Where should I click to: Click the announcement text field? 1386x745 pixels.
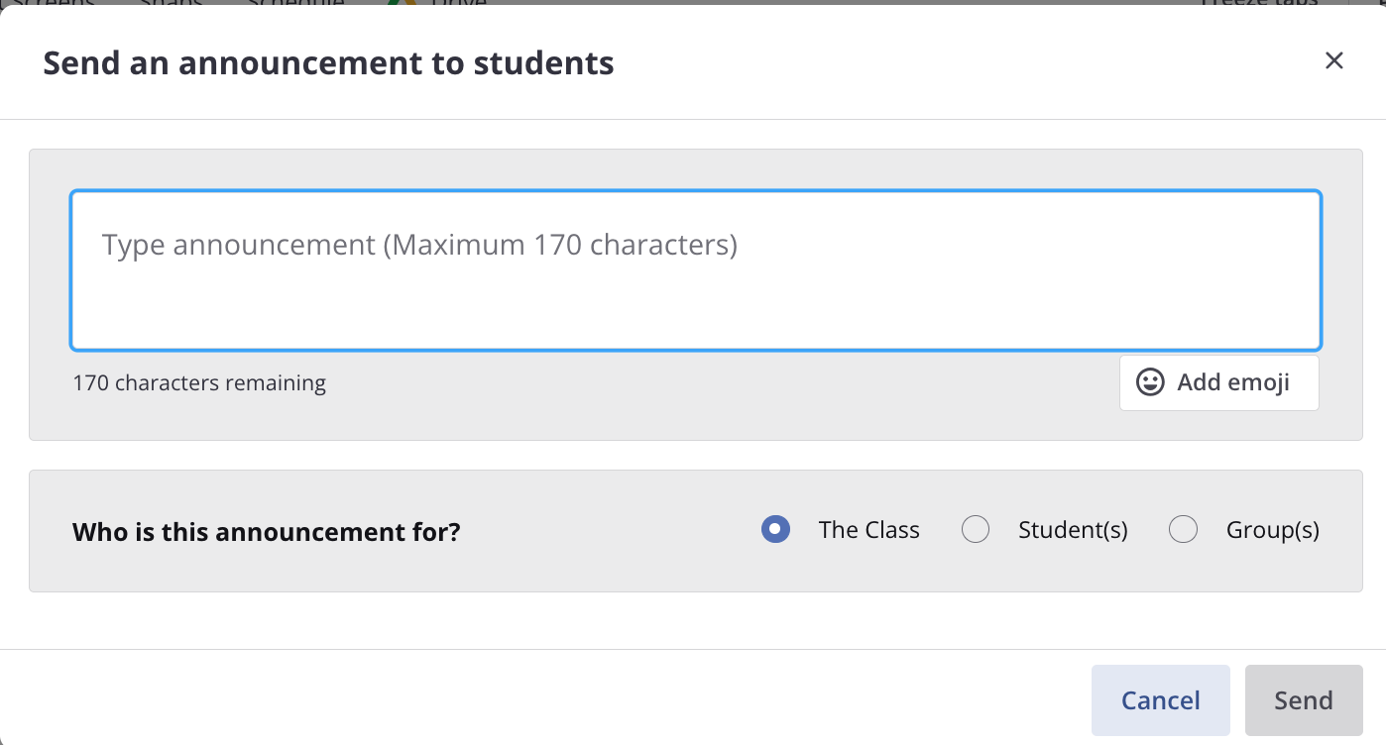pyautogui.click(x=696, y=270)
